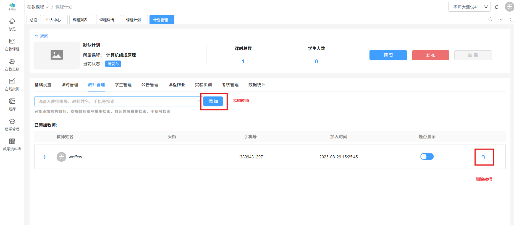Switch to the 课时管理 tab
Image resolution: width=514 pixels, height=225 pixels.
[70, 85]
